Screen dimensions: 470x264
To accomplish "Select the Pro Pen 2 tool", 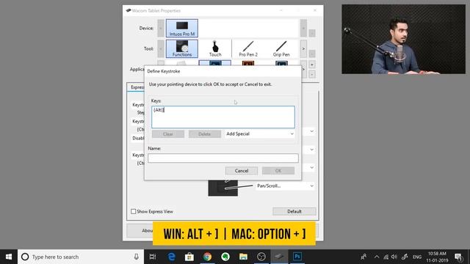I will [x=248, y=48].
